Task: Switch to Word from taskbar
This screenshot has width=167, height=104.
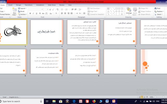Action: [x=107, y=101]
